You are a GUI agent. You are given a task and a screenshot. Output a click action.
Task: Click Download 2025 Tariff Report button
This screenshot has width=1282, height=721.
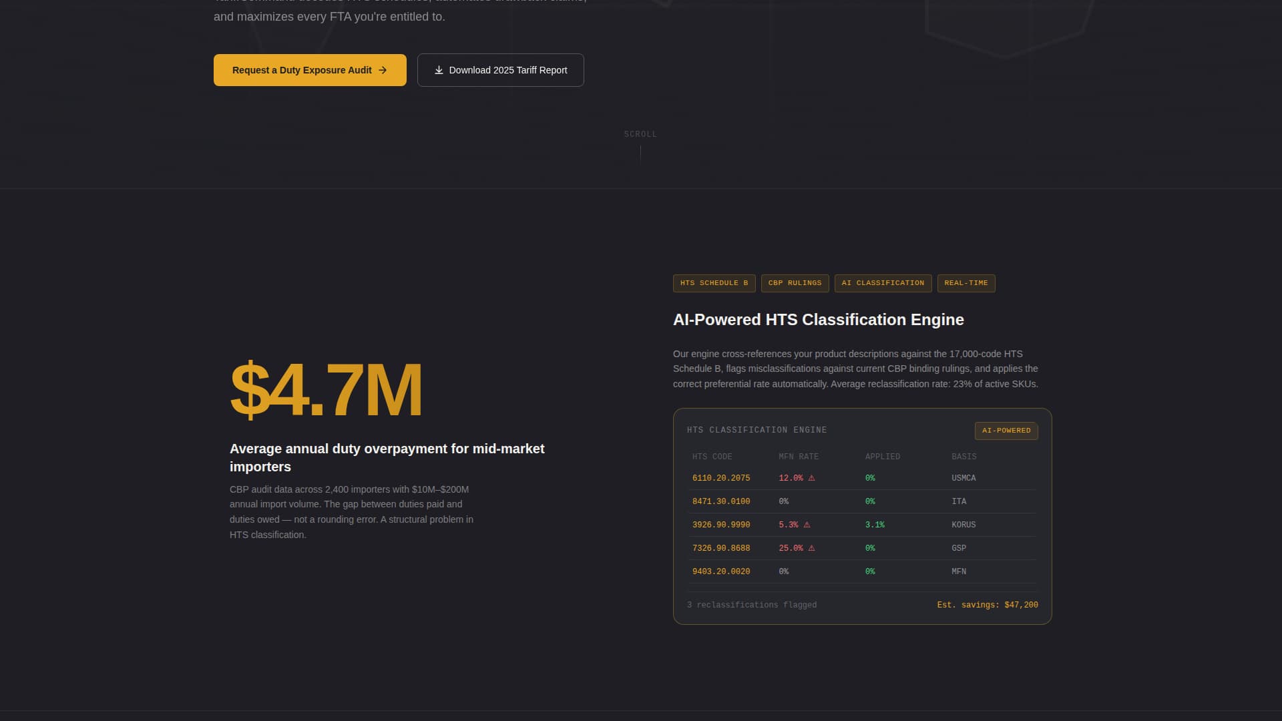[x=501, y=70]
